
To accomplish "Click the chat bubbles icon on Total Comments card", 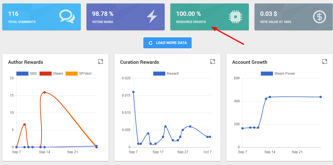I will click(67, 16).
